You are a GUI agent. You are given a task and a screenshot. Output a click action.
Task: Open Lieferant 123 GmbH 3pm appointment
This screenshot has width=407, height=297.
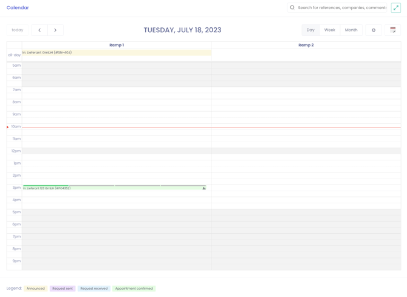(91, 188)
